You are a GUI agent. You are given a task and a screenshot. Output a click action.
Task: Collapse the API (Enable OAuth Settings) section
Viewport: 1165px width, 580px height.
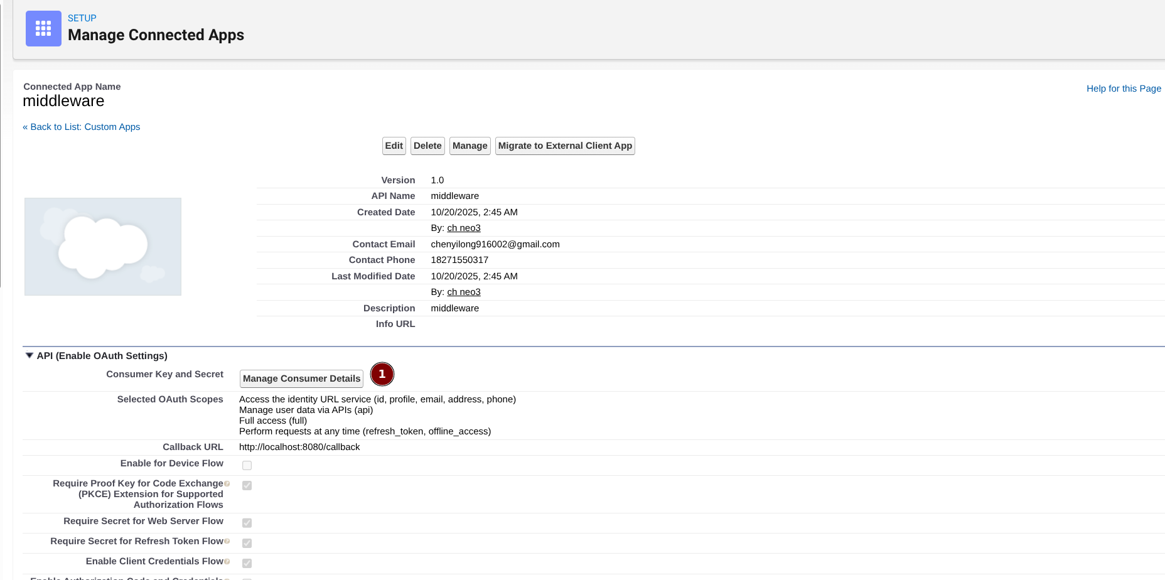click(30, 355)
